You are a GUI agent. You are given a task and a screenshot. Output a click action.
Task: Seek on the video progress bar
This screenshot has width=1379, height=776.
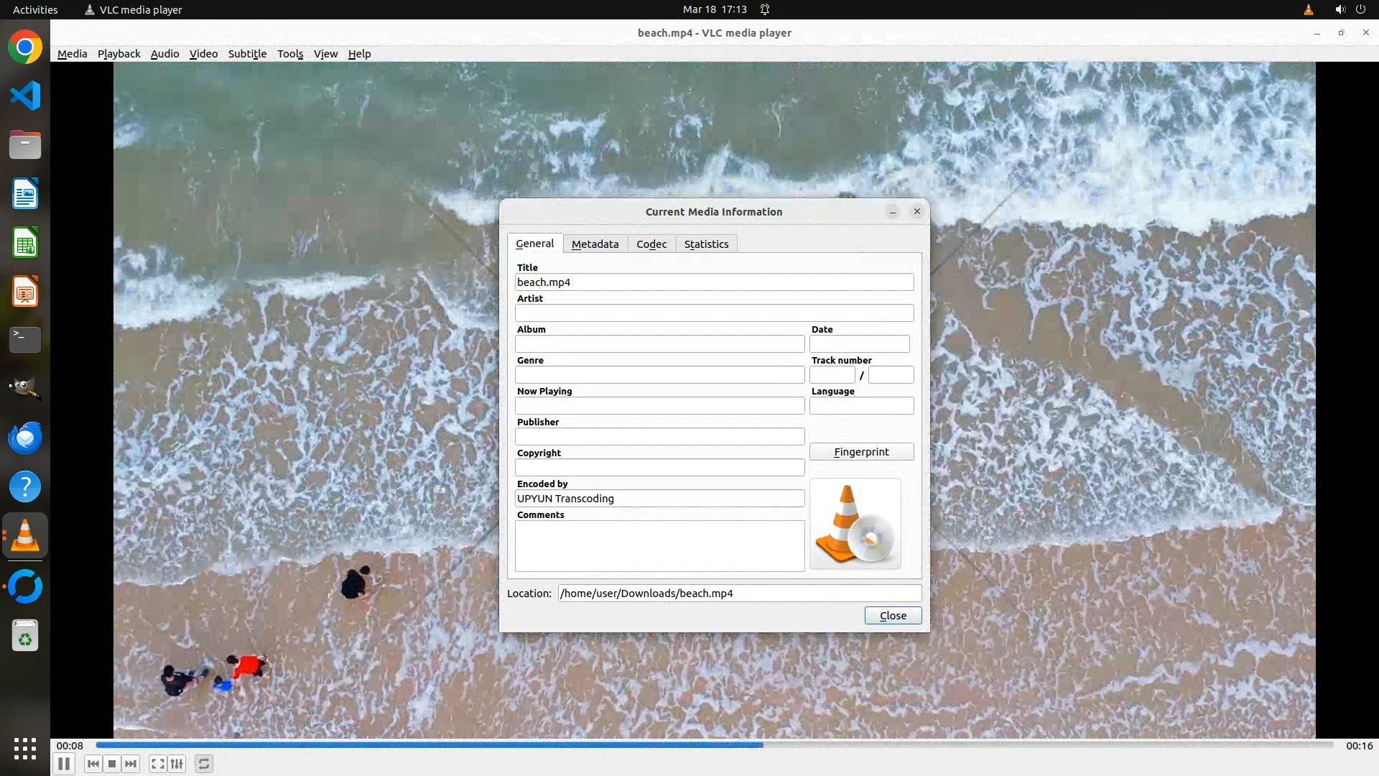tap(715, 745)
